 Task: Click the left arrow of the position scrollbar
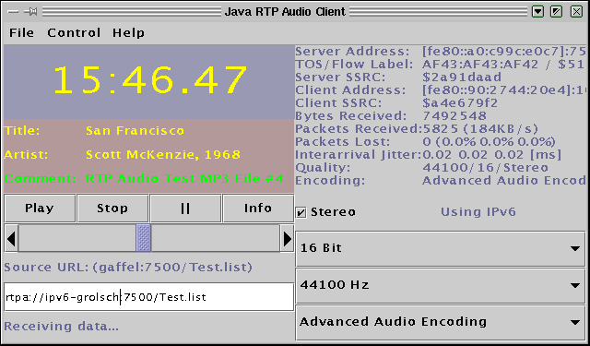[x=11, y=238]
